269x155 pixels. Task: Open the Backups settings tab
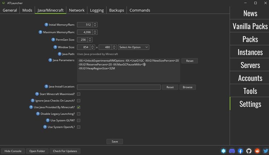pos(116,10)
